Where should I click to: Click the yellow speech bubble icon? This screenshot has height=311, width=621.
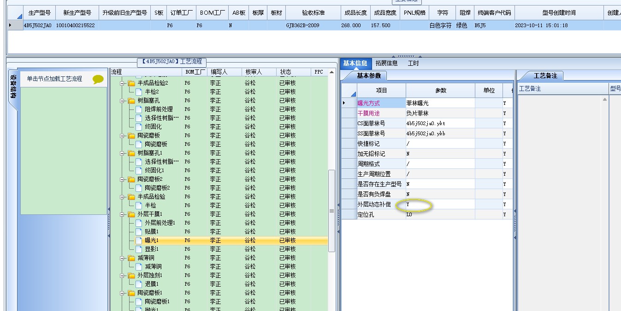click(98, 80)
